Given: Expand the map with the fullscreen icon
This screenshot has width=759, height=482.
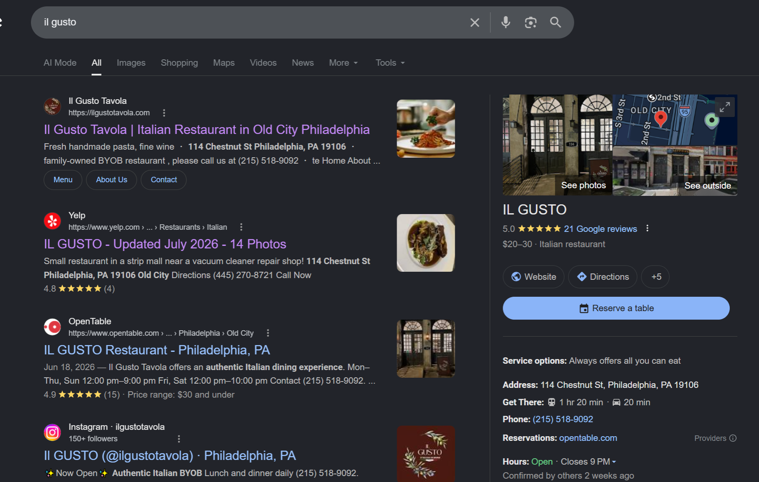Looking at the screenshot, I should [725, 107].
